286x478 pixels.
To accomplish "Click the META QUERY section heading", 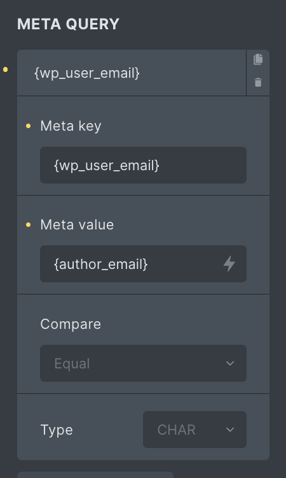I will click(x=68, y=24).
